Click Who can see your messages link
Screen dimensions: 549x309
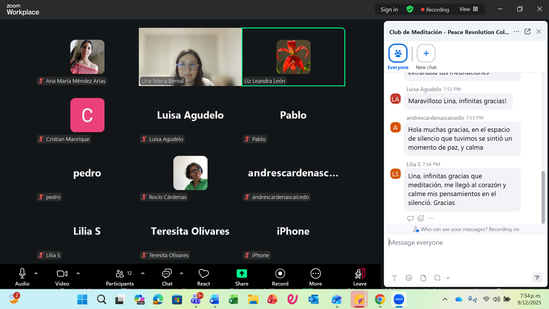[454, 229]
